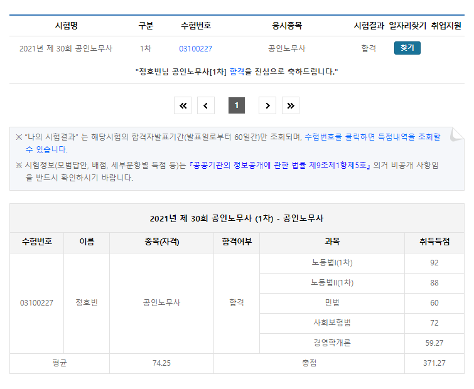Select page number 1 in the pagination
Viewport: 474px width, 389px height.
[237, 105]
